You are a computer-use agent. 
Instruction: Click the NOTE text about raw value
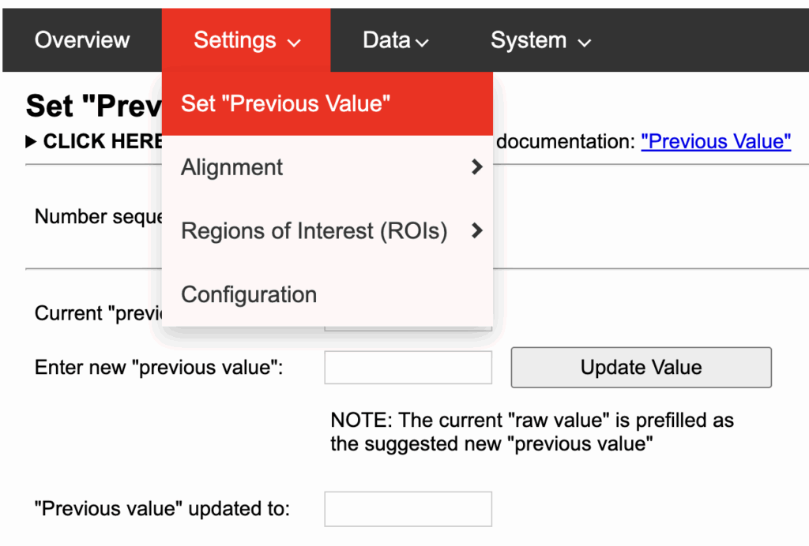click(532, 432)
